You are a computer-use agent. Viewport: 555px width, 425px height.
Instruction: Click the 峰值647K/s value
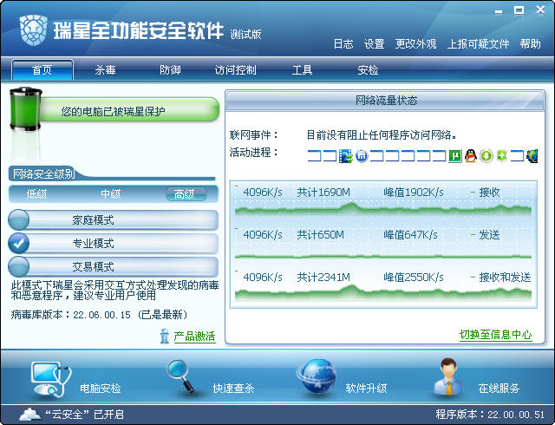pos(410,234)
